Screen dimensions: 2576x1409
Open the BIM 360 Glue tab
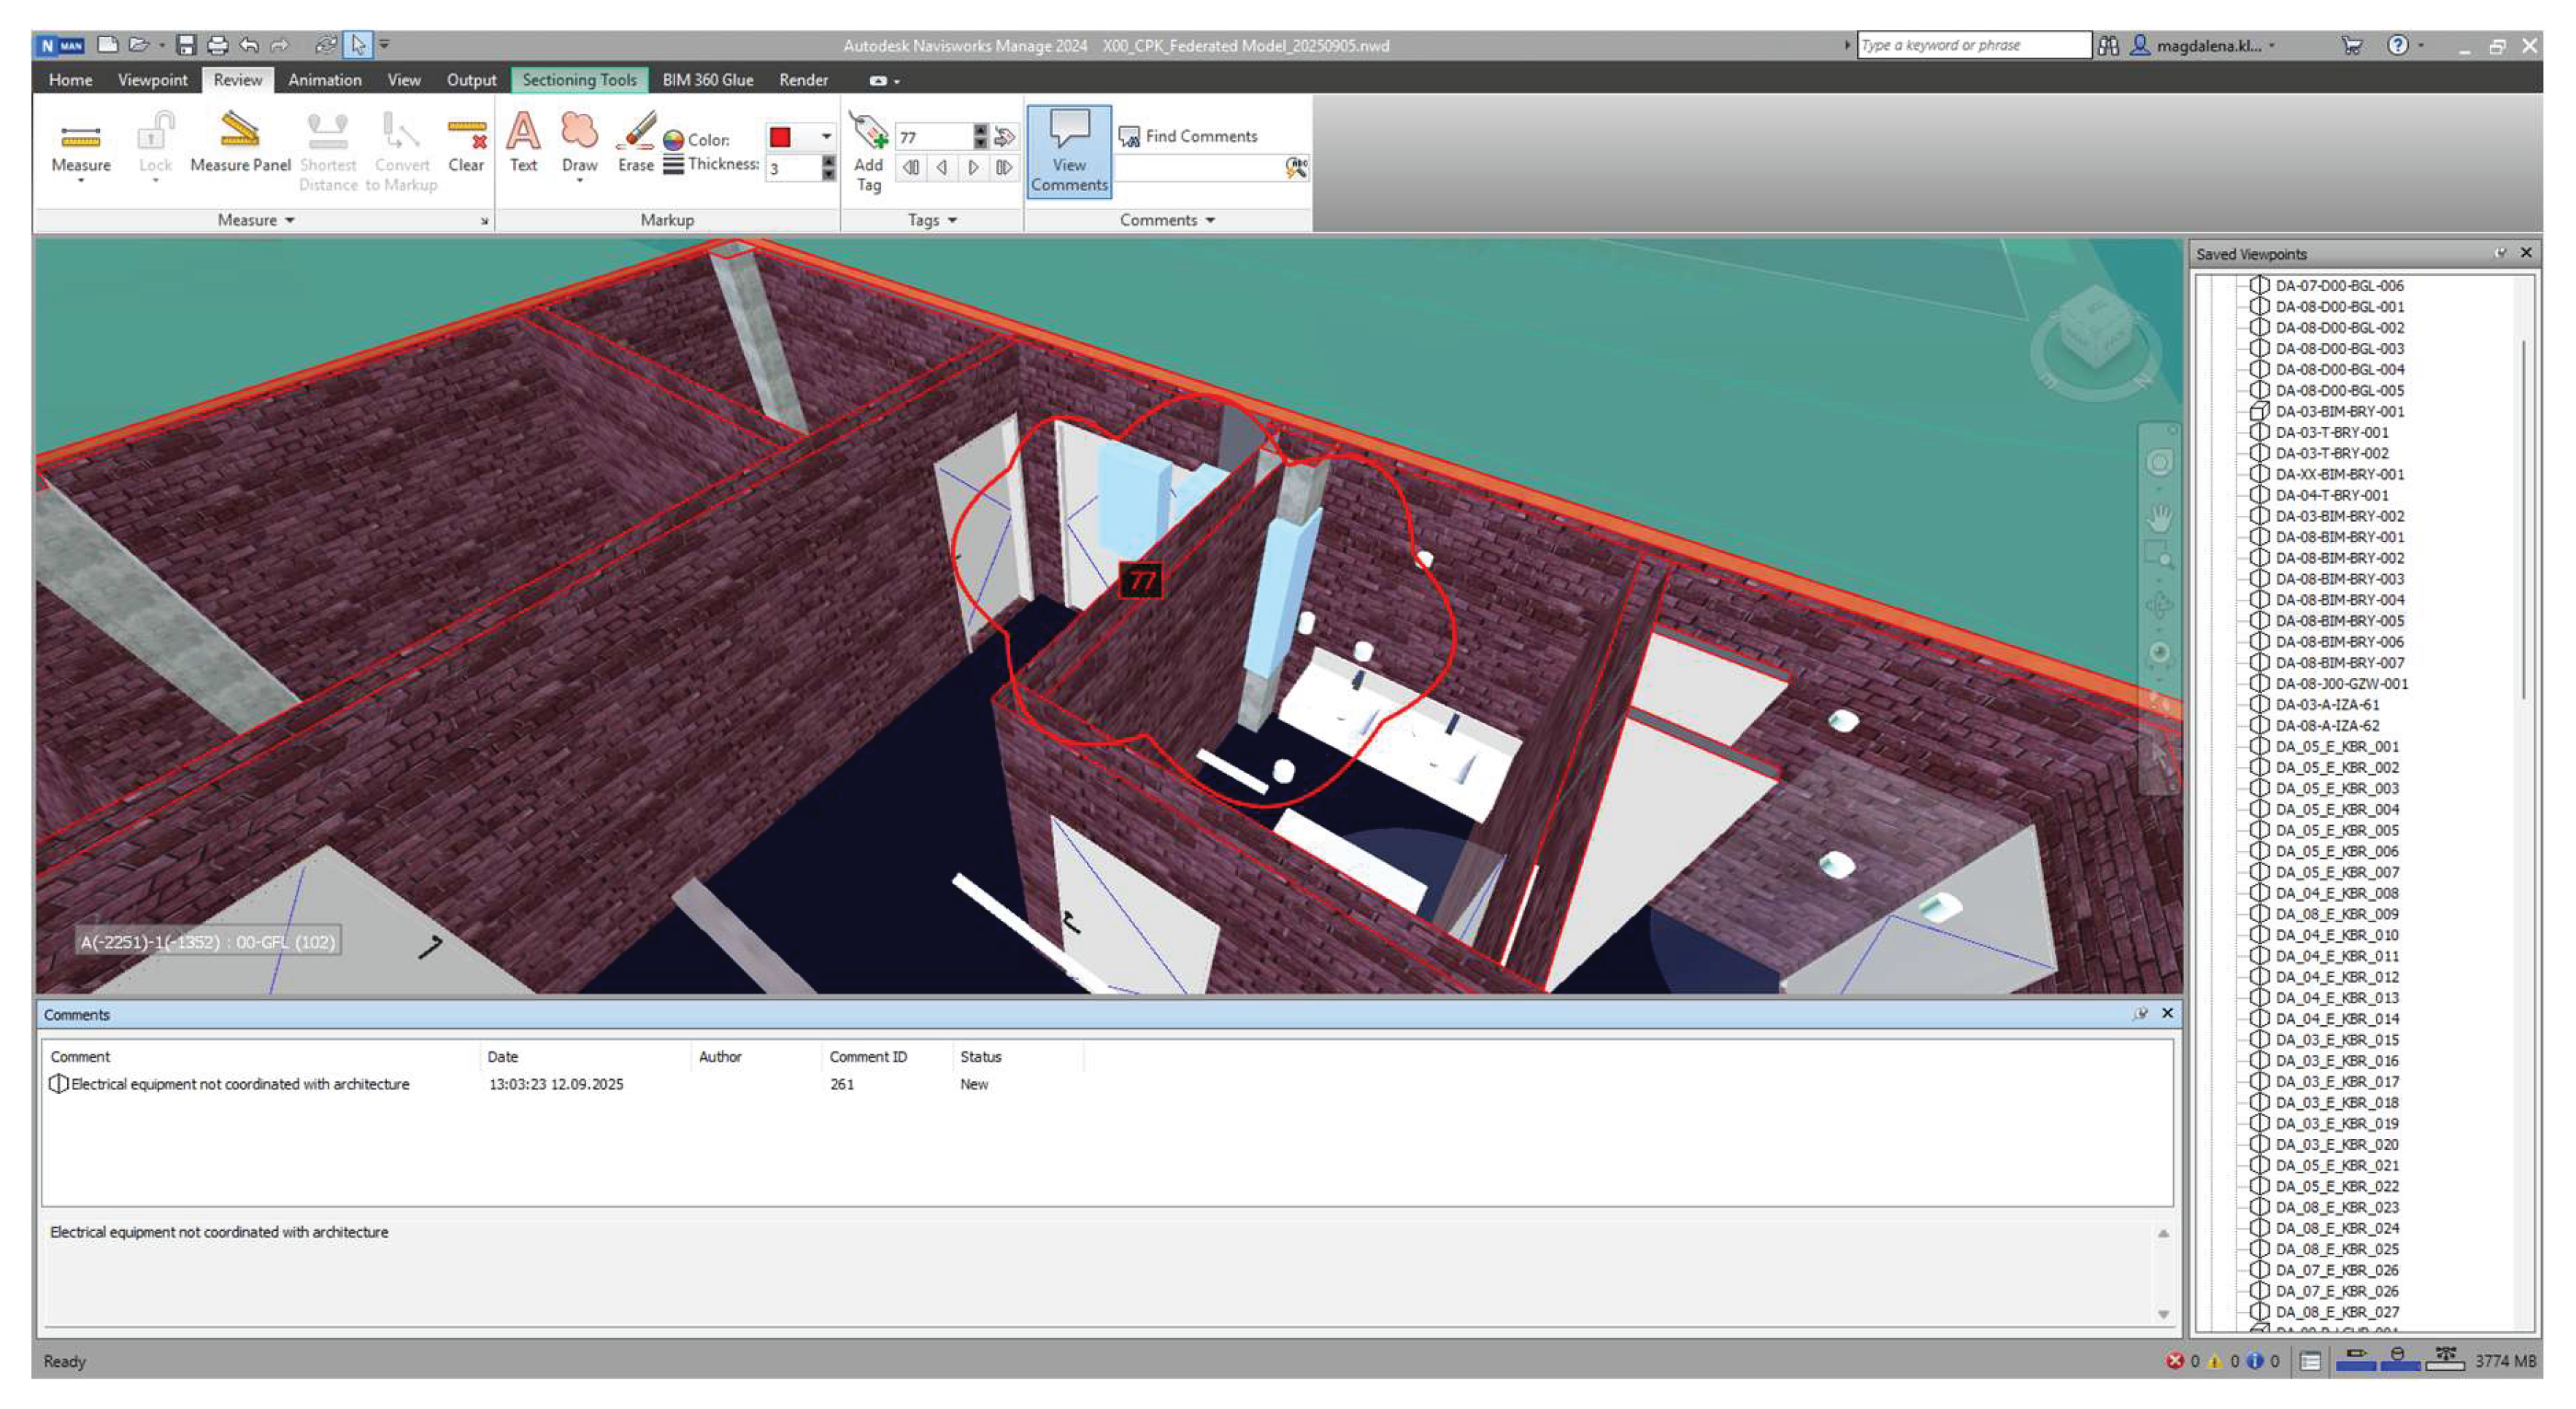click(707, 80)
